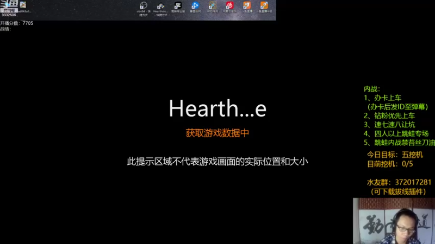The width and height of the screenshot is (435, 244).
Task: Launch the 炉石传说 Hearthstone game icon
Action: click(213, 5)
